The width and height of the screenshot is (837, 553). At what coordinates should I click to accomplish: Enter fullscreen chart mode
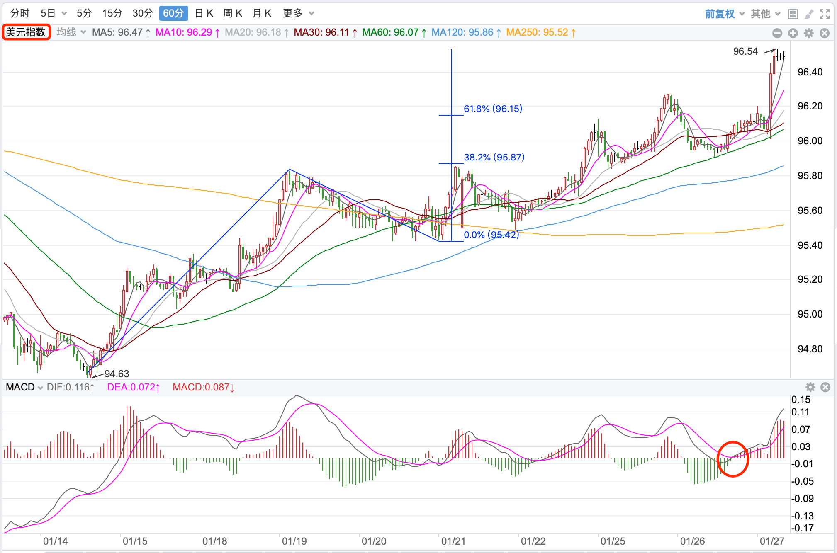pyautogui.click(x=824, y=14)
